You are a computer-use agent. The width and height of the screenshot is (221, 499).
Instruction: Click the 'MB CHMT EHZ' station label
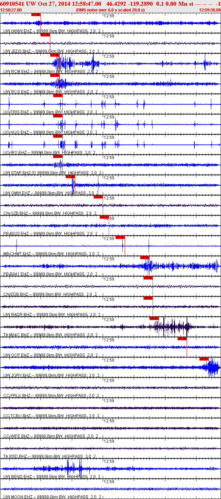(17, 254)
